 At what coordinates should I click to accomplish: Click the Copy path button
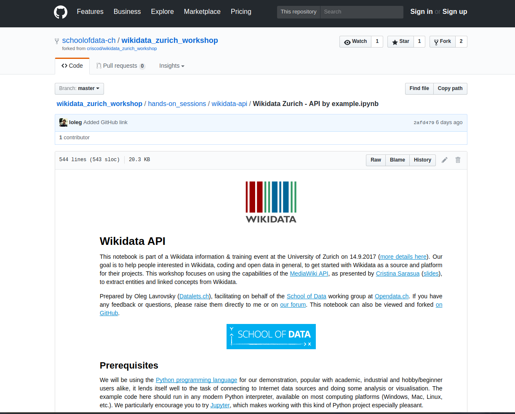pos(450,89)
